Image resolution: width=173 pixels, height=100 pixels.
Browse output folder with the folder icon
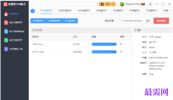click(148, 21)
